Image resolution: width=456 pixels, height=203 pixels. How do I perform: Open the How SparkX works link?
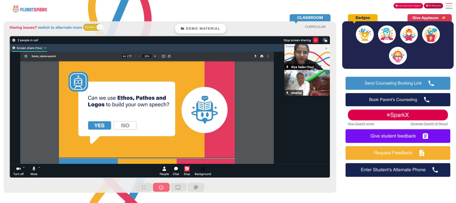tap(361, 124)
